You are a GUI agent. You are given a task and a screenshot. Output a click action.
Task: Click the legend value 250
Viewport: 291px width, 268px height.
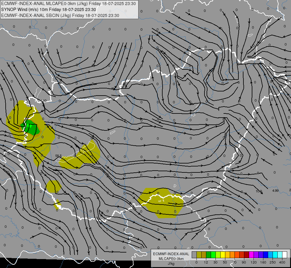[273, 262]
